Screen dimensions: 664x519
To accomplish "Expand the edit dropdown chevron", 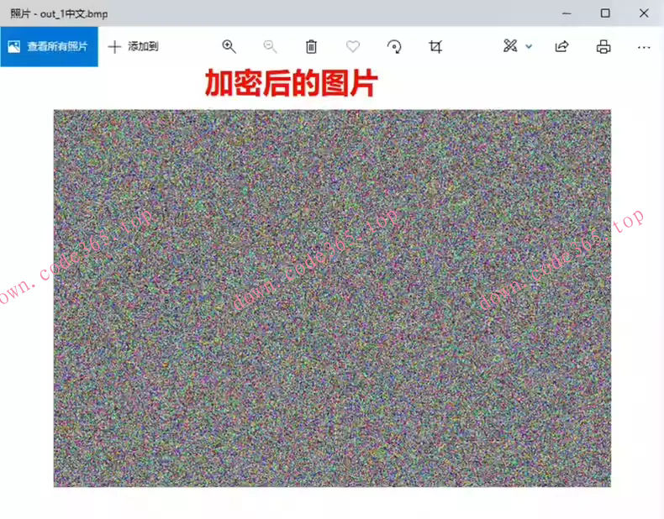I will 529,46.
